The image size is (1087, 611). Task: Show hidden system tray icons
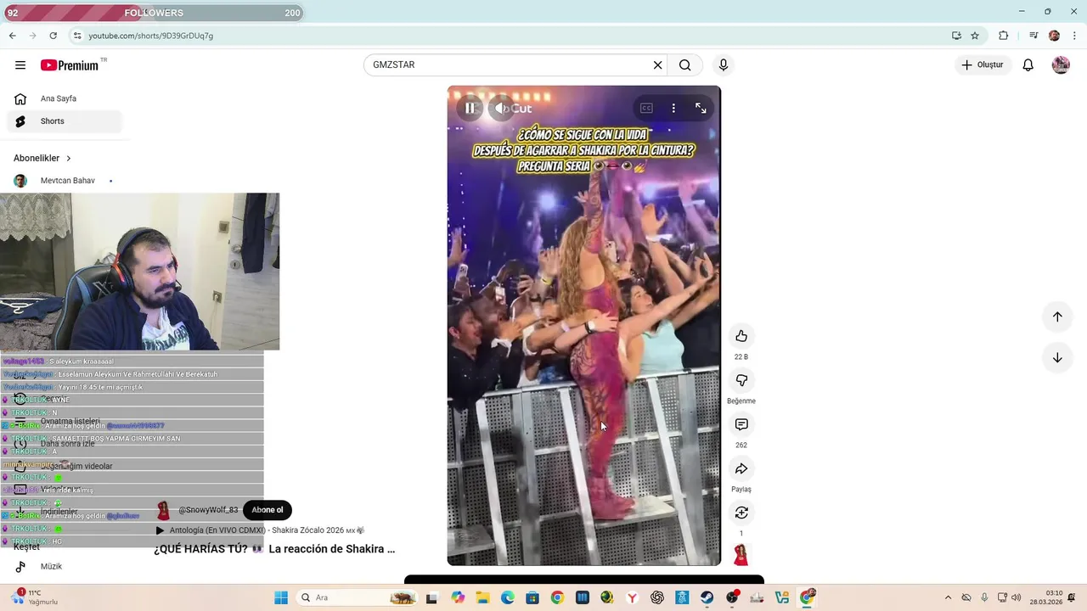coord(948,597)
